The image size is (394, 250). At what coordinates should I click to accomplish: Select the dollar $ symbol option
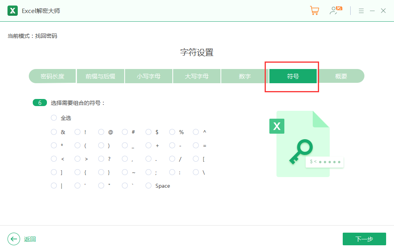coord(149,132)
